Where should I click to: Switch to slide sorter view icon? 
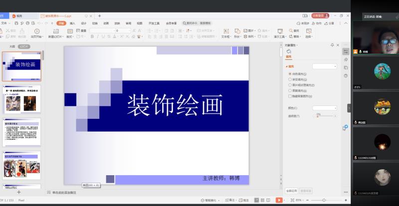pos(263,200)
